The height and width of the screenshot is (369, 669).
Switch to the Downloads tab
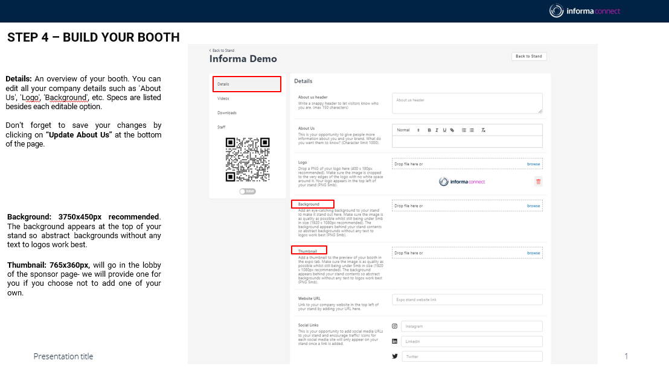[227, 113]
